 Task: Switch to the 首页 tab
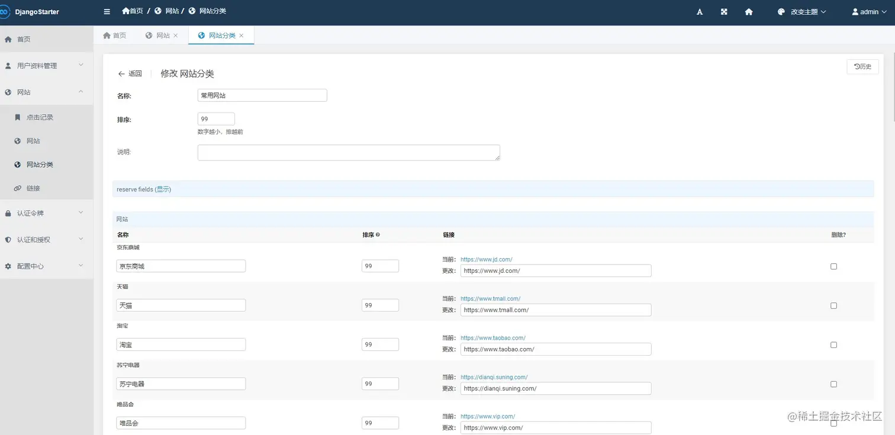click(114, 36)
